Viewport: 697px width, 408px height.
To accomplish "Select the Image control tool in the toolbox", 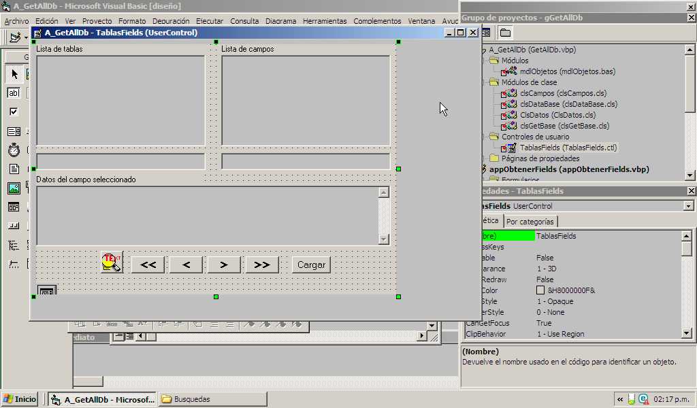I will click(x=14, y=188).
